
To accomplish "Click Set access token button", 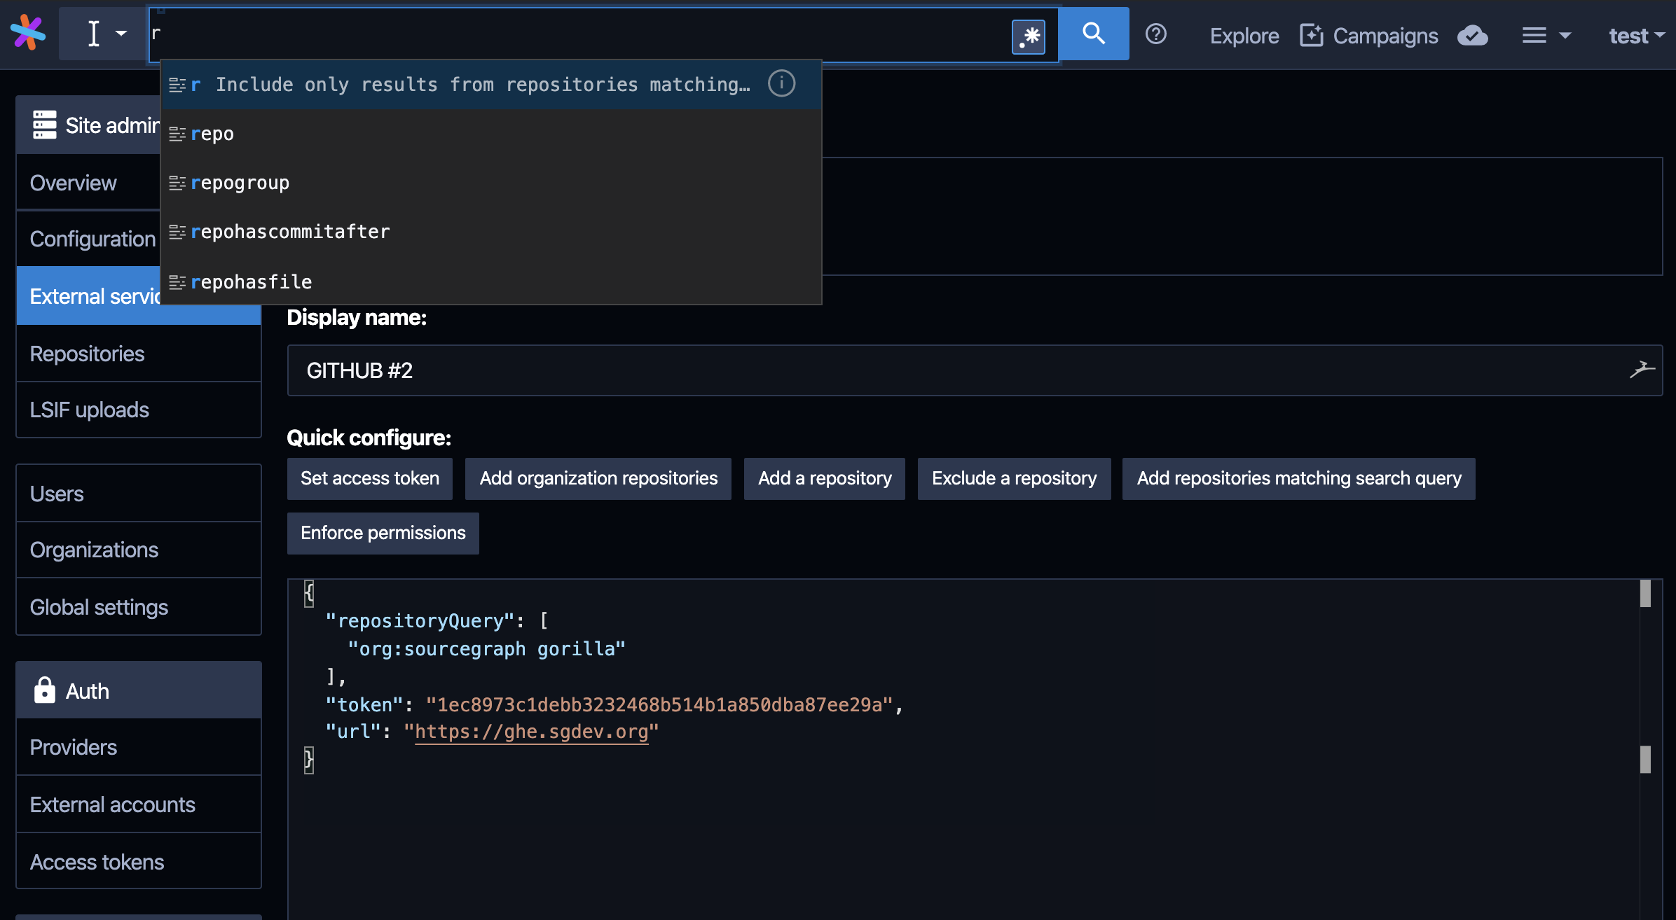I will pyautogui.click(x=369, y=478).
